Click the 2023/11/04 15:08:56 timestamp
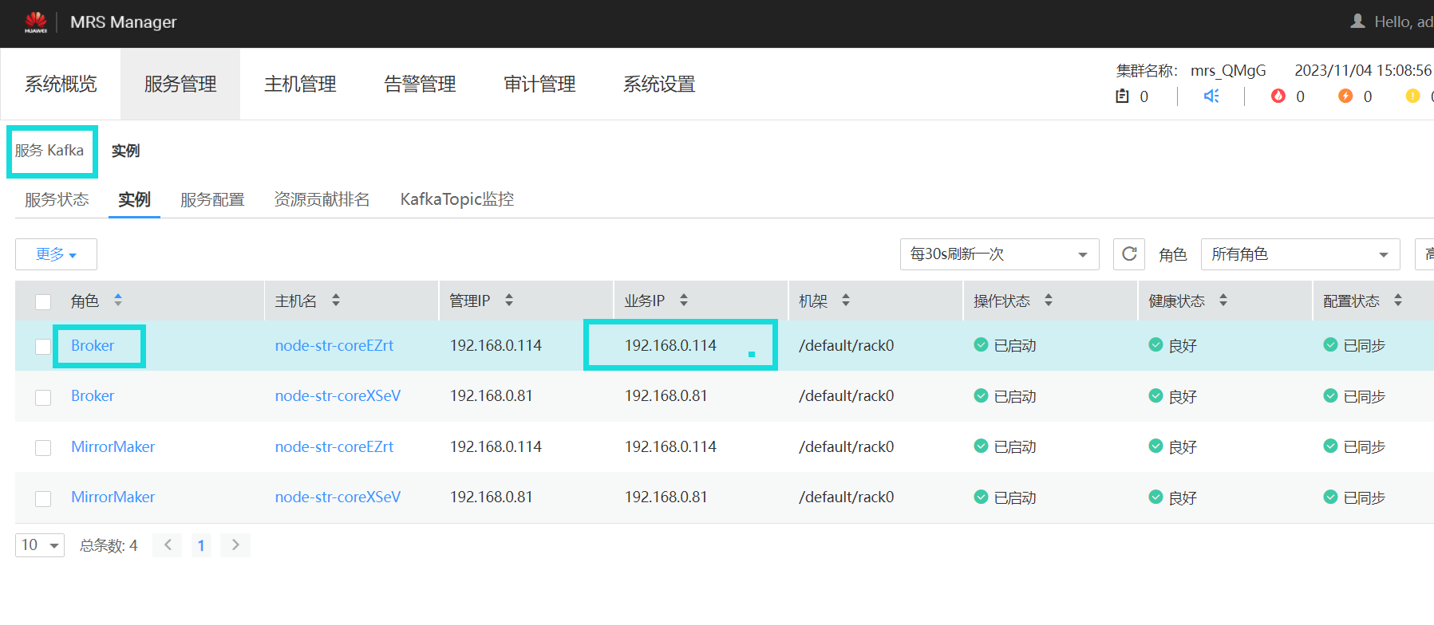Image resolution: width=1434 pixels, height=625 pixels. pyautogui.click(x=1363, y=70)
